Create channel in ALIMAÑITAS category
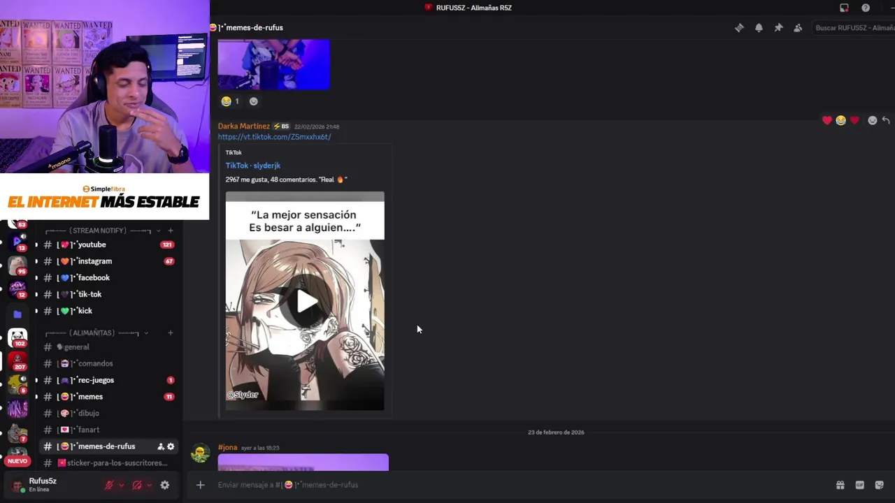Screen dimensions: 895x503 [170, 333]
